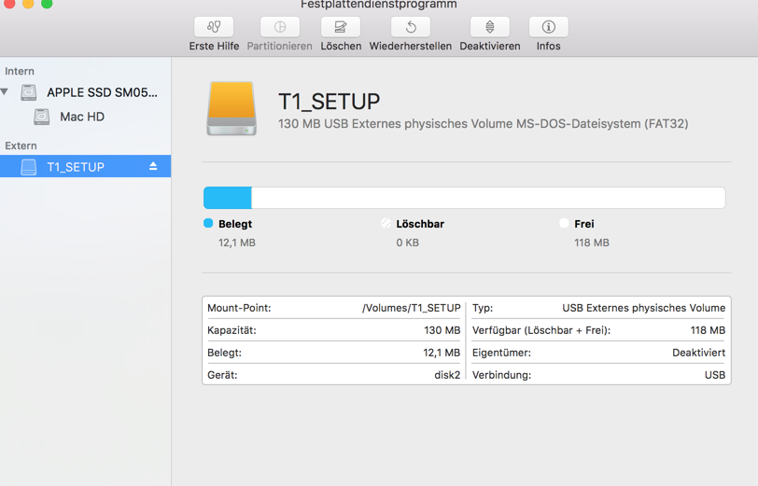
Task: Click the 118 MB value under Frei legend
Action: pyautogui.click(x=592, y=243)
